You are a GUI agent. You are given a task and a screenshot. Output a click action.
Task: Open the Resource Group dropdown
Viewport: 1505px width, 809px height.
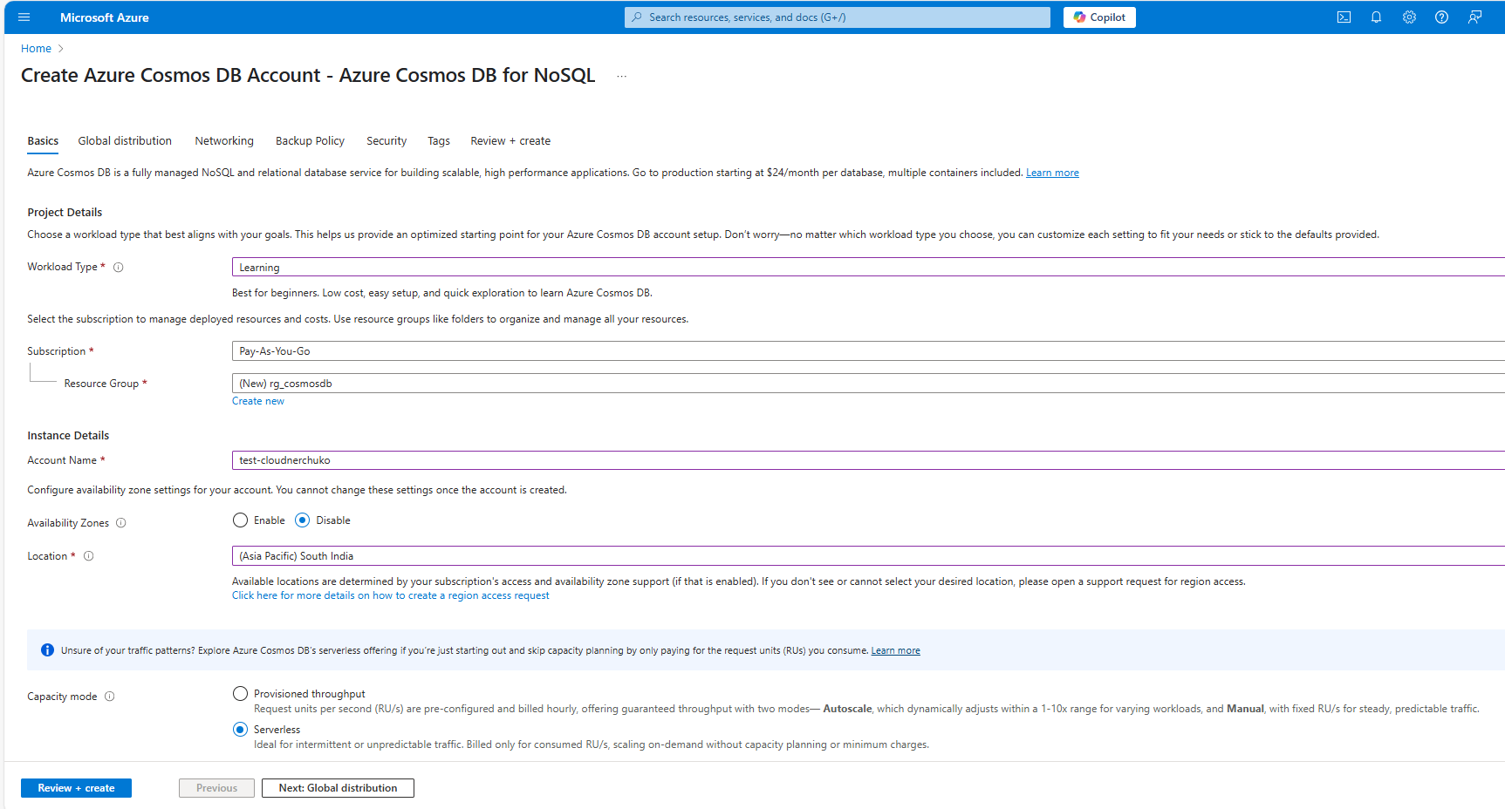[868, 384]
